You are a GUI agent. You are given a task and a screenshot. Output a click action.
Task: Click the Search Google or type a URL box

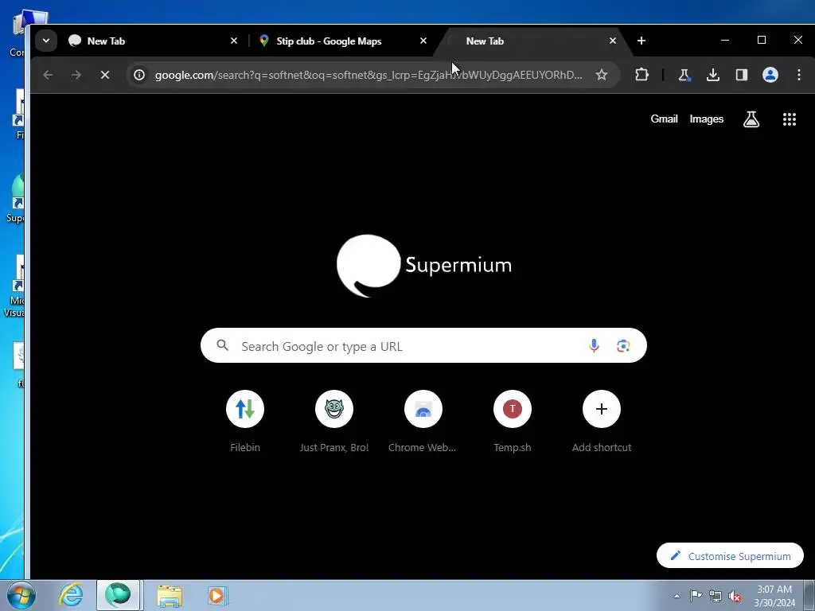click(x=423, y=345)
